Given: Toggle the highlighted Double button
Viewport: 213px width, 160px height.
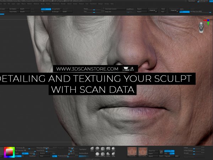Looking at the screenshot, I should 46,9.
